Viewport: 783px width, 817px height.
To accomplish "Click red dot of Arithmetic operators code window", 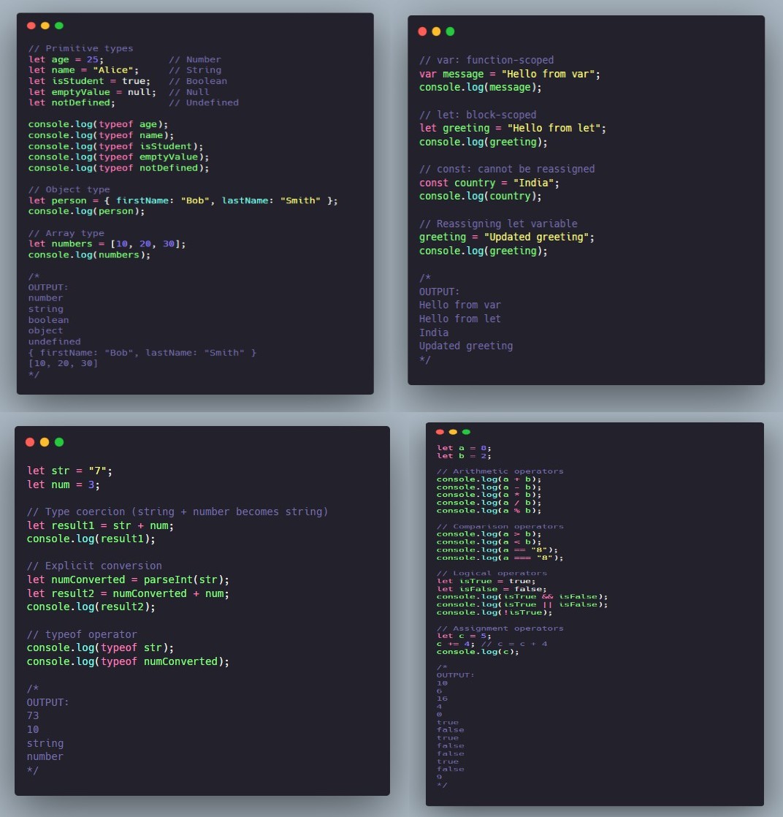I will (440, 432).
